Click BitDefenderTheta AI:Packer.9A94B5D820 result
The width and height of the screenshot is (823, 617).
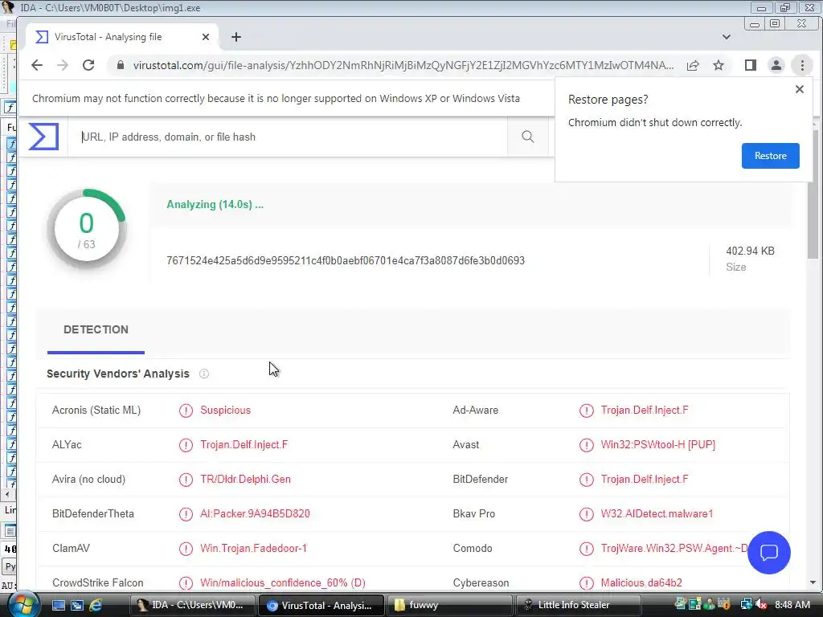[x=255, y=514]
